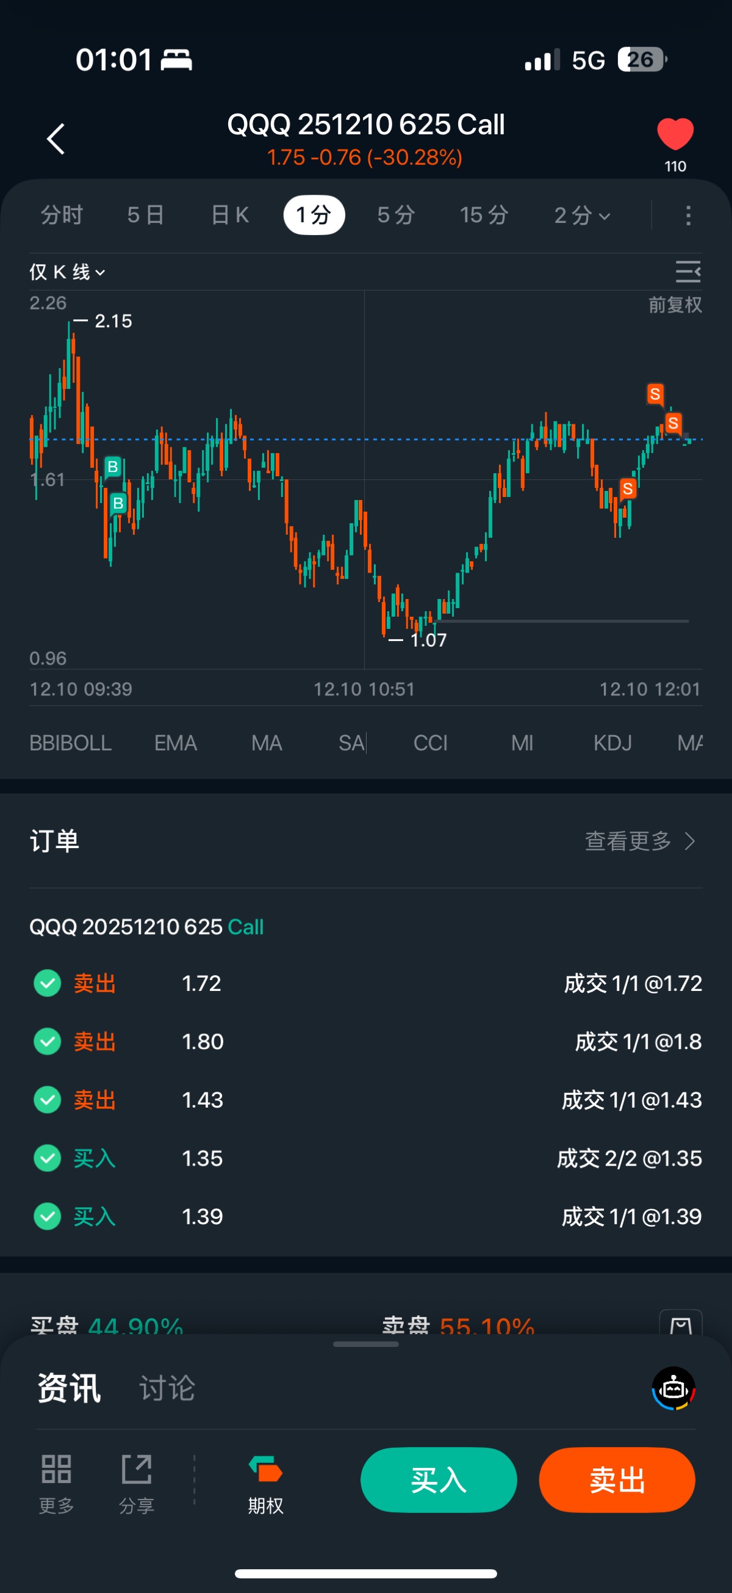The width and height of the screenshot is (732, 1593).
Task: Tap the 分享 share icon
Action: point(137,1468)
